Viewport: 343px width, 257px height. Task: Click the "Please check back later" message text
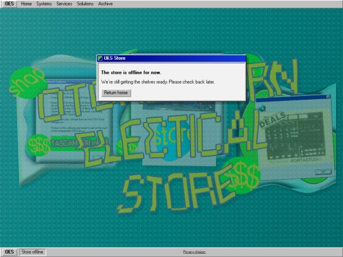192,82
